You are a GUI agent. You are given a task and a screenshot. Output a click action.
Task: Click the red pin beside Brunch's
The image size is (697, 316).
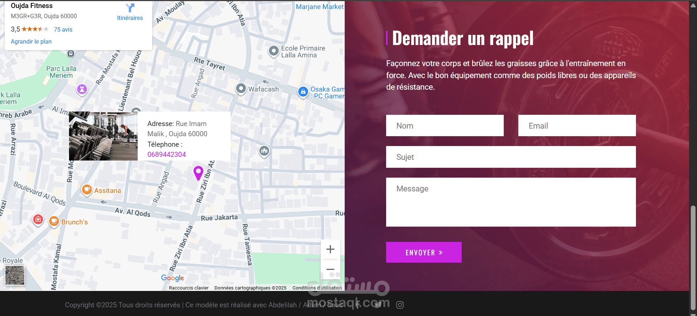38,220
